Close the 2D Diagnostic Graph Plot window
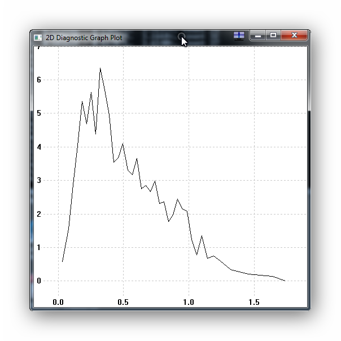Viewport: 341px width, 341px height. pyautogui.click(x=294, y=36)
